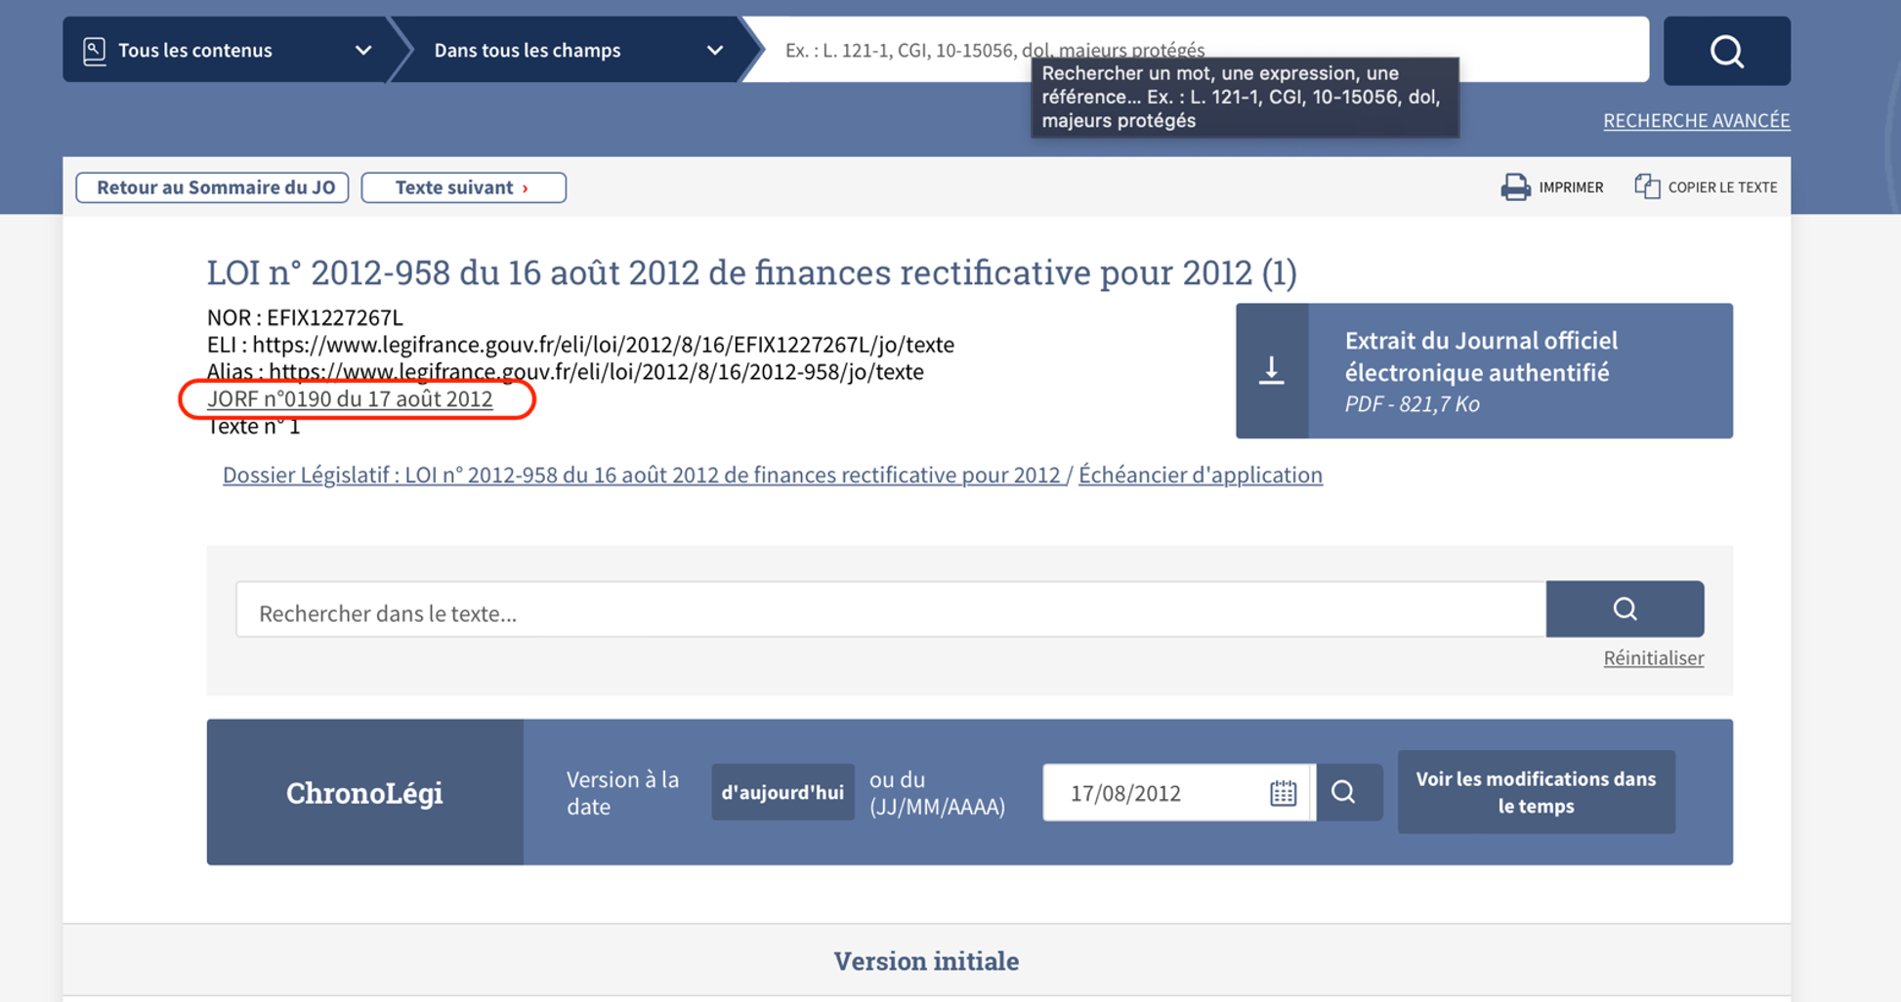Expand the Dans tous les champs dropdown

click(x=576, y=50)
